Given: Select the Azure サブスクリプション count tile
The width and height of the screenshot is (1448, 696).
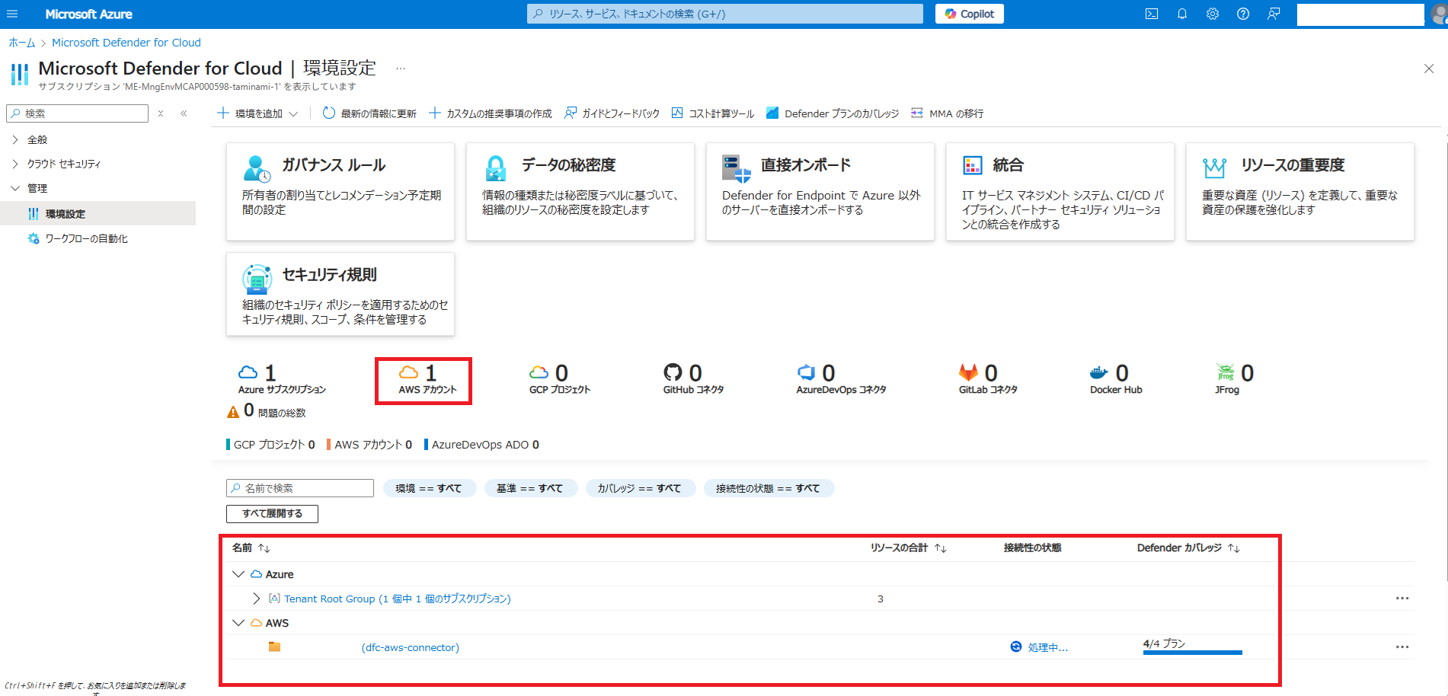Looking at the screenshot, I should [x=282, y=380].
